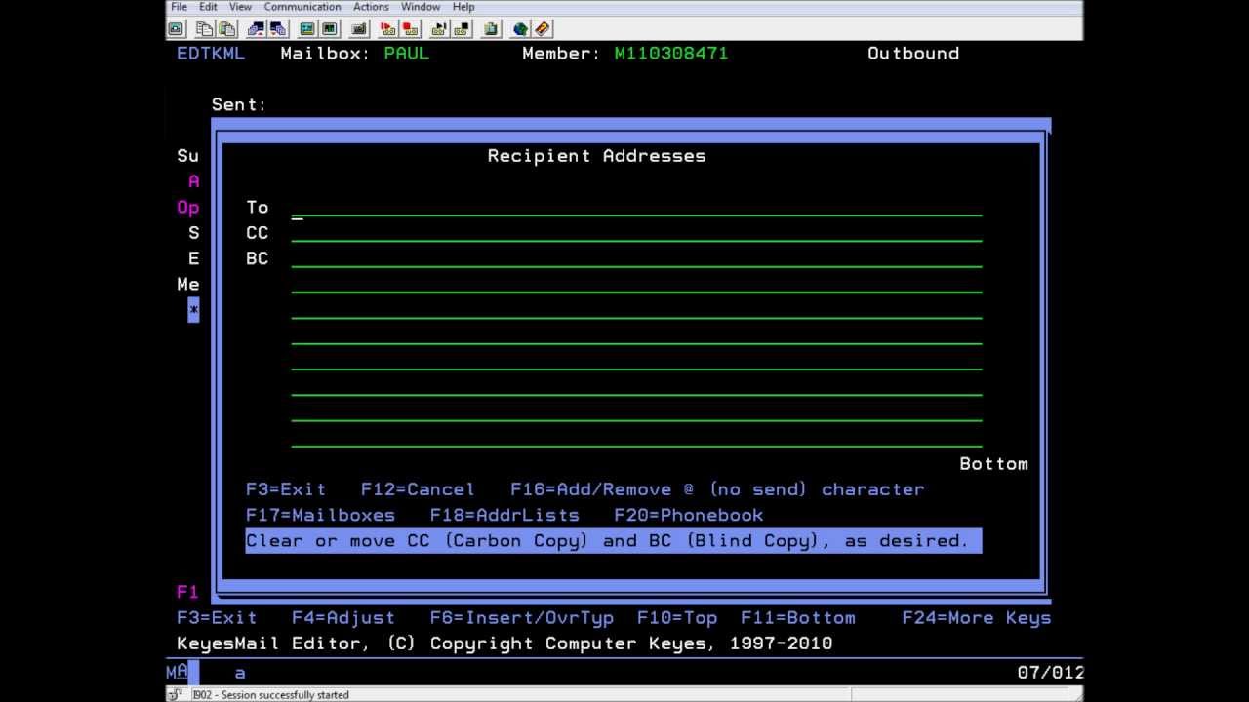Screen dimensions: 1249x702
Task: Open the Window menu
Action: 421,7
